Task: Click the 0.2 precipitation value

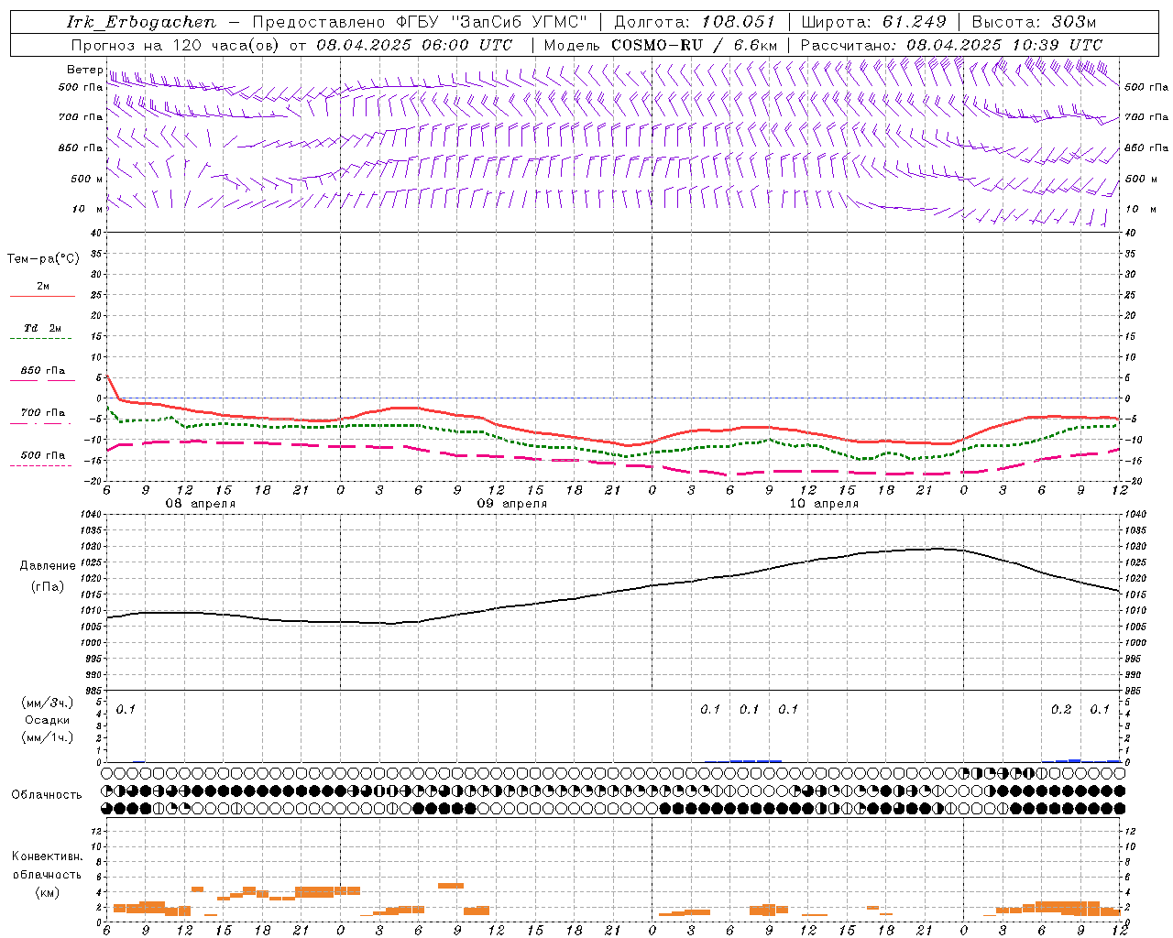Action: 1061,710
